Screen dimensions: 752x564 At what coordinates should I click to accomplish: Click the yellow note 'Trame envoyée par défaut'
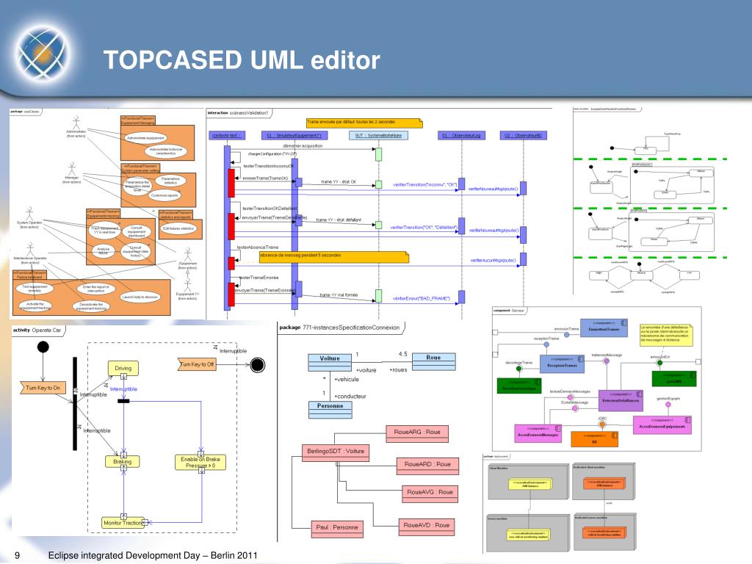click(364, 123)
